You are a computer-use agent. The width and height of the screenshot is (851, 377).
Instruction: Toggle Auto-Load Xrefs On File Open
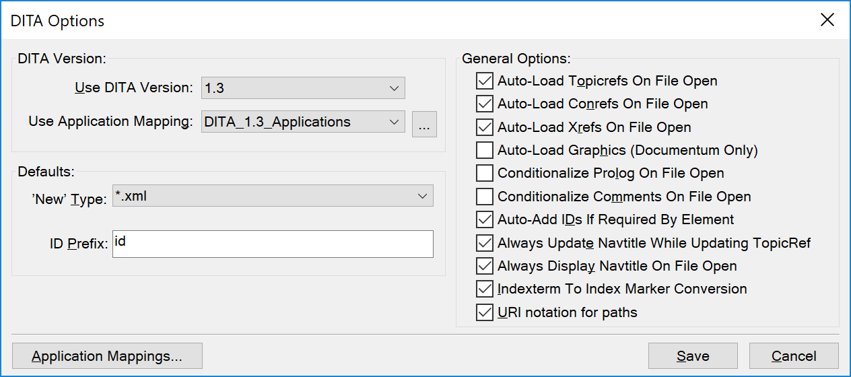(x=484, y=127)
